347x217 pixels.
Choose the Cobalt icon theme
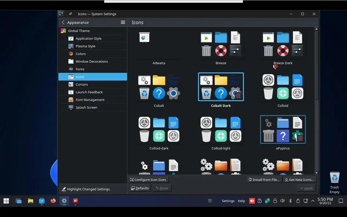[x=159, y=91]
